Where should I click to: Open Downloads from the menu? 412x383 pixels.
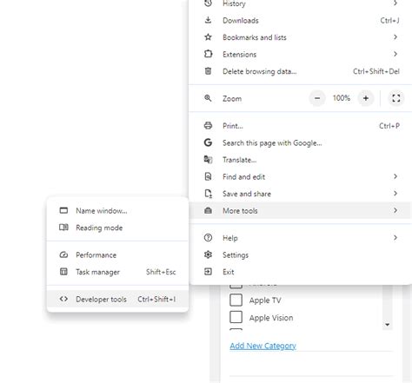click(300, 20)
